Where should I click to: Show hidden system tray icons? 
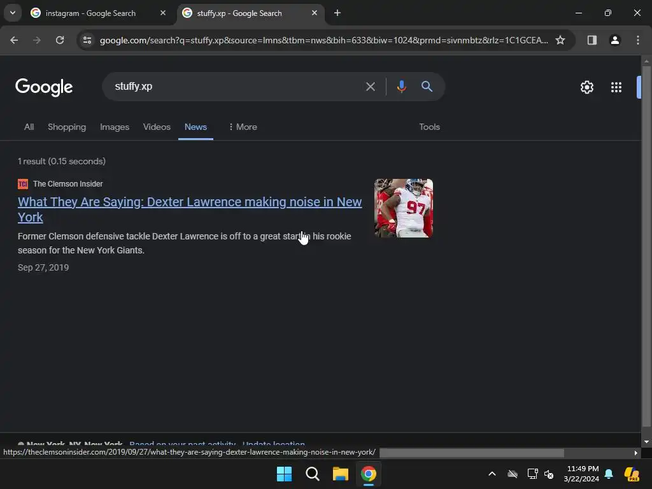coord(492,474)
